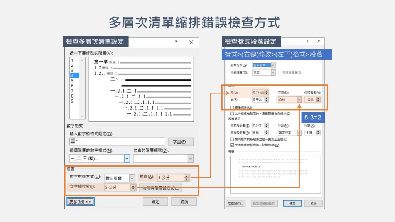The height and width of the screenshot is (222, 395).
Task: Adjust the 行高(A) 18 點 spinner arrows
Action: (x=318, y=133)
